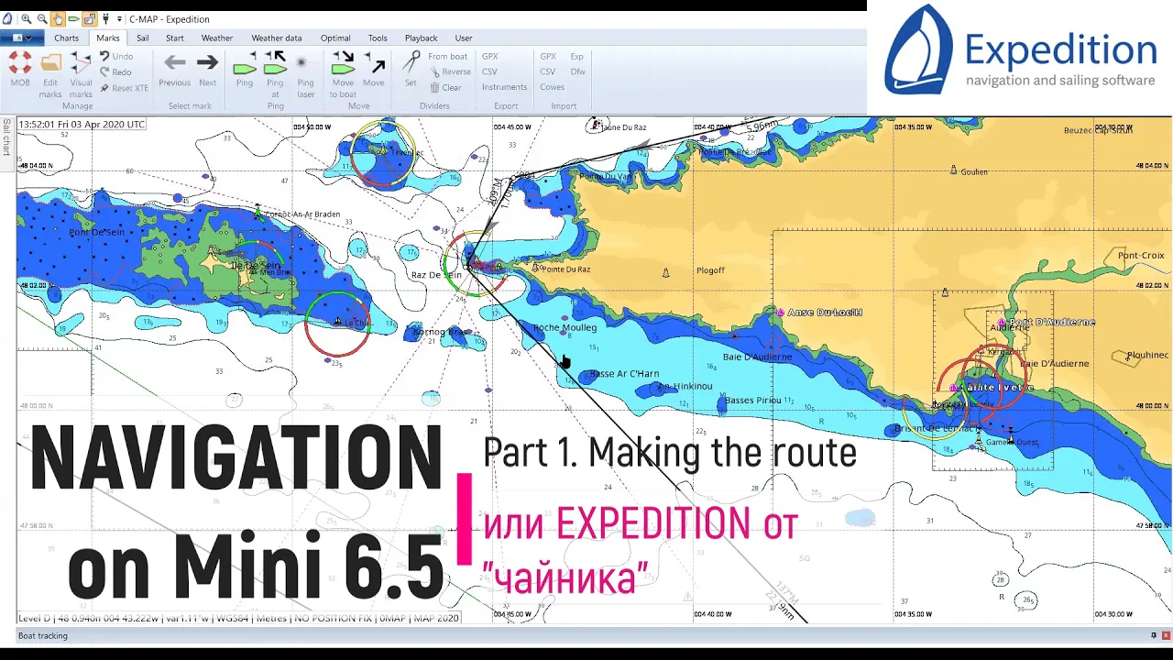Click Instruments in Export group
This screenshot has height=660, width=1173.
505,88
